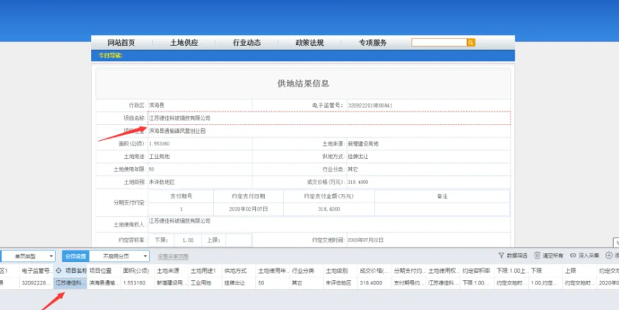
Task: Click the 分页设置 button
Action: (75, 256)
